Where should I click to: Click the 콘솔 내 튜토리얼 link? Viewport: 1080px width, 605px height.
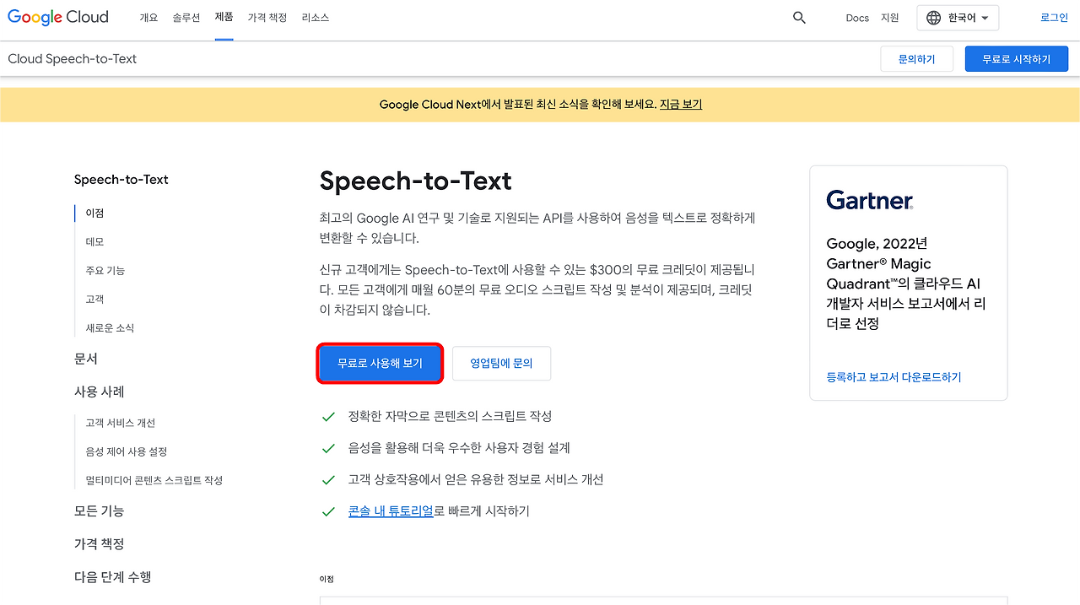pyautogui.click(x=391, y=510)
